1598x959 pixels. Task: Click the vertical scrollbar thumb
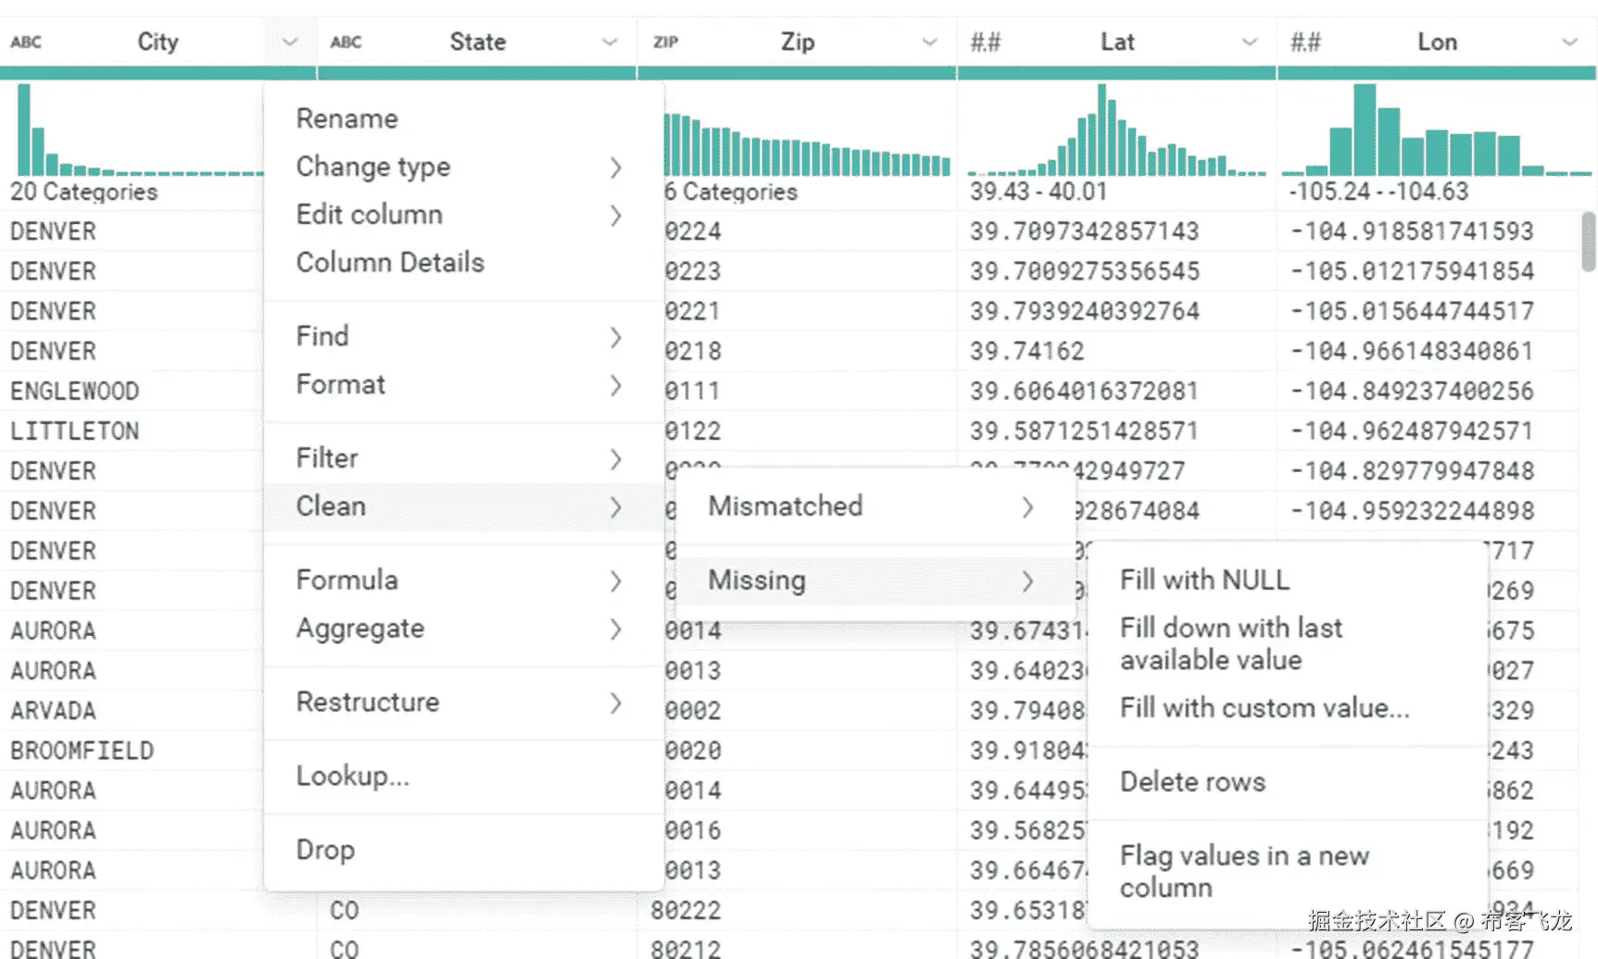(x=1588, y=241)
